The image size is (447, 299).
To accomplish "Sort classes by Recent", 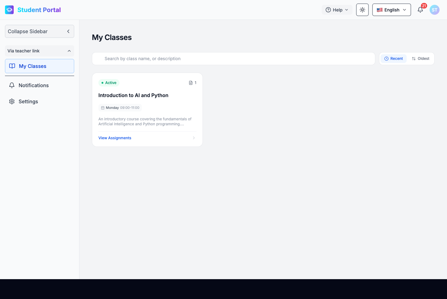I will [x=394, y=59].
